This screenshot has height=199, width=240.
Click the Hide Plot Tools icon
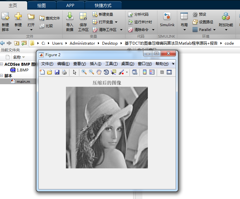coord(162,72)
